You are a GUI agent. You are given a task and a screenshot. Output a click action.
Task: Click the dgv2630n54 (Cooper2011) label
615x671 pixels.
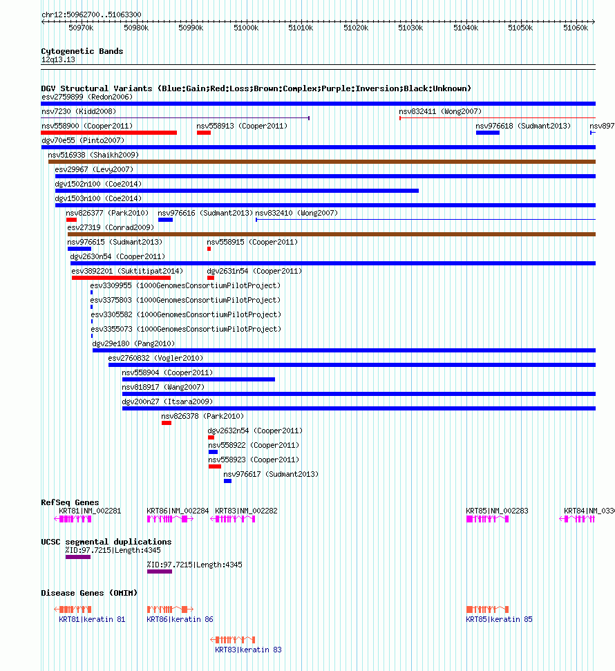[117, 256]
